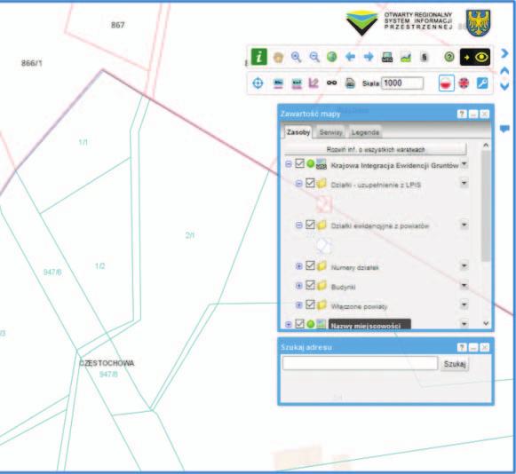Select the pan hand tool
Screen dimensions: 516x474
point(278,57)
